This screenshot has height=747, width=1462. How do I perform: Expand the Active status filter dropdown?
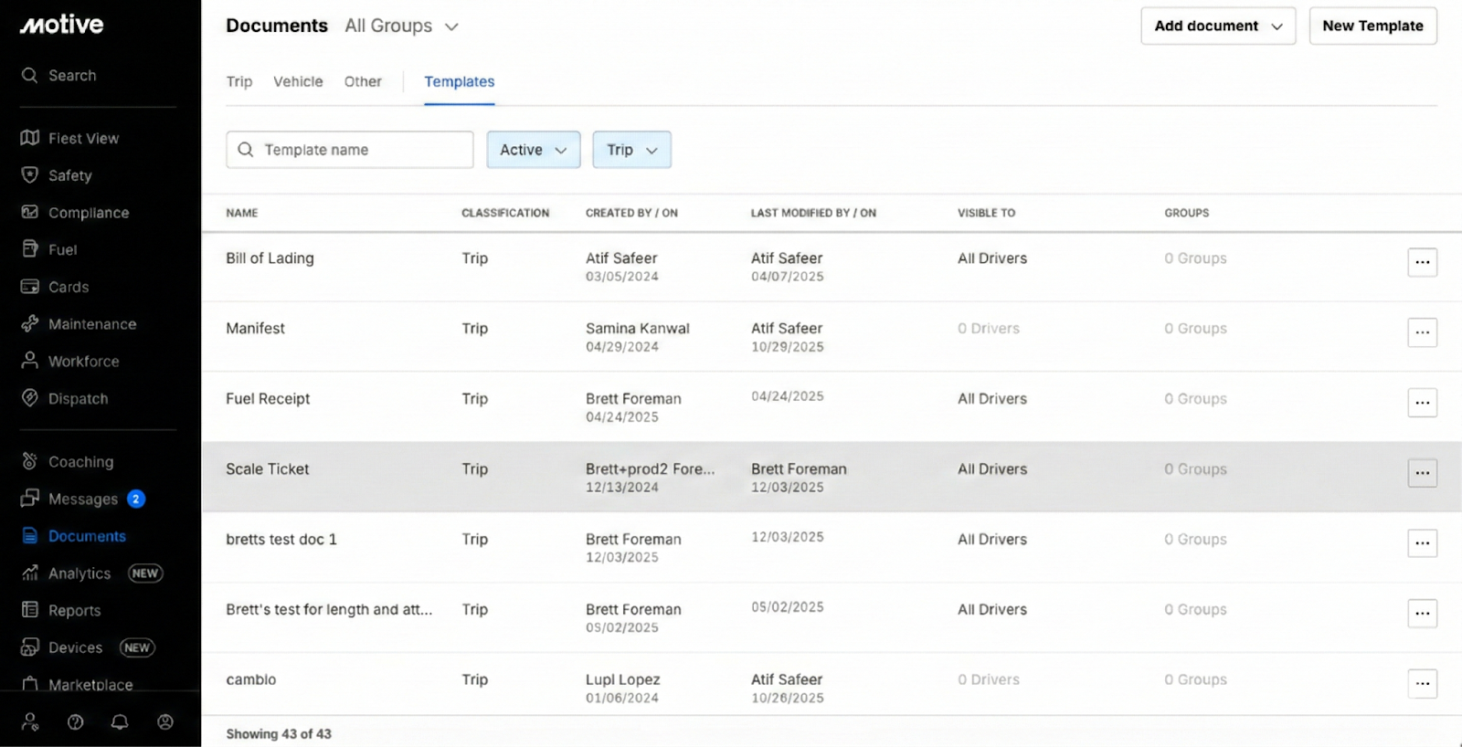point(533,150)
